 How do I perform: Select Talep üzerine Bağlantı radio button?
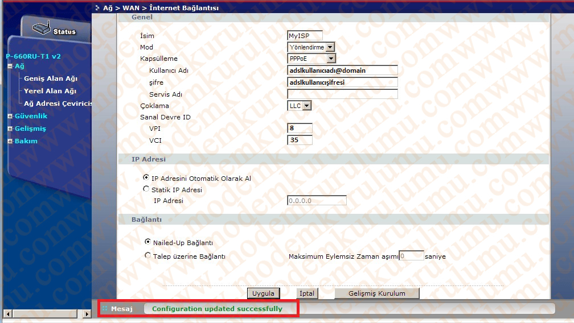[x=147, y=255]
